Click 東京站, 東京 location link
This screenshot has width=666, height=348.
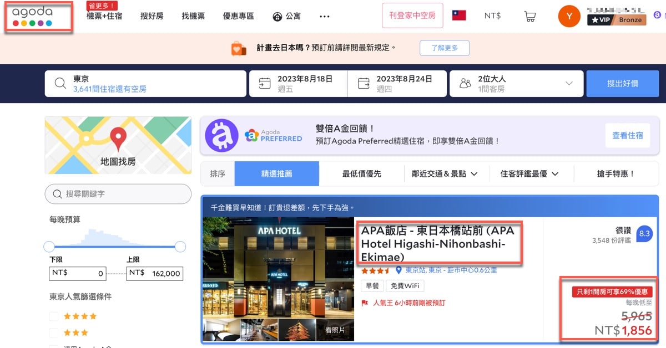coord(451,270)
